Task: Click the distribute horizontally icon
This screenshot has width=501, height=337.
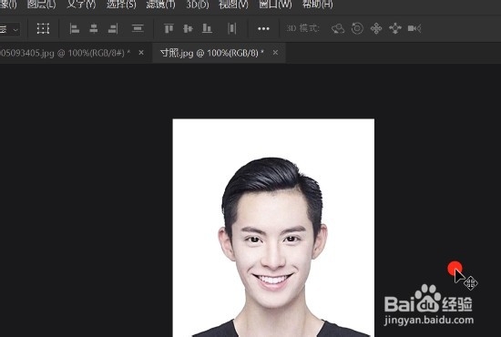Action: 232,29
